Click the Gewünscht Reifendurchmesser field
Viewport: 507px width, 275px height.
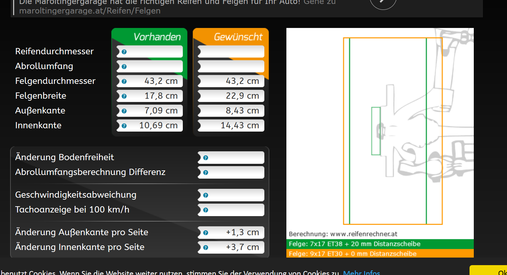(x=231, y=52)
